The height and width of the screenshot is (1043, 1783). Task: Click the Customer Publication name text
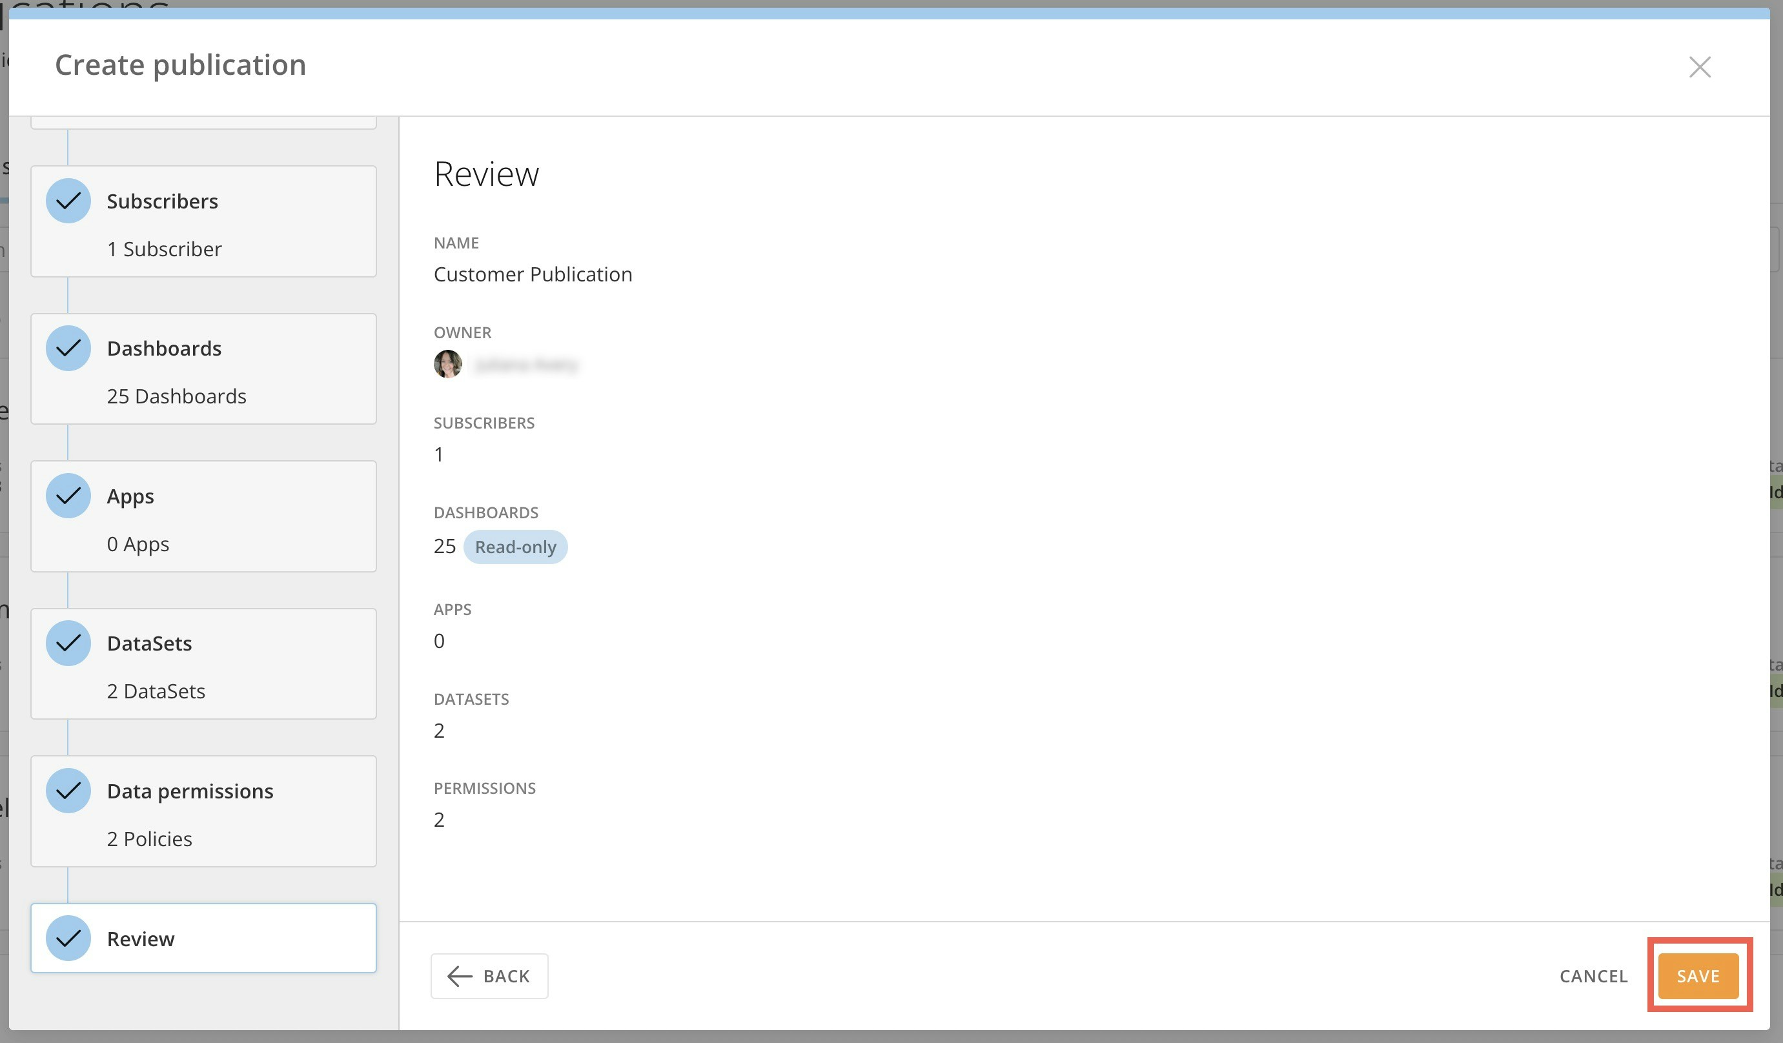point(533,274)
